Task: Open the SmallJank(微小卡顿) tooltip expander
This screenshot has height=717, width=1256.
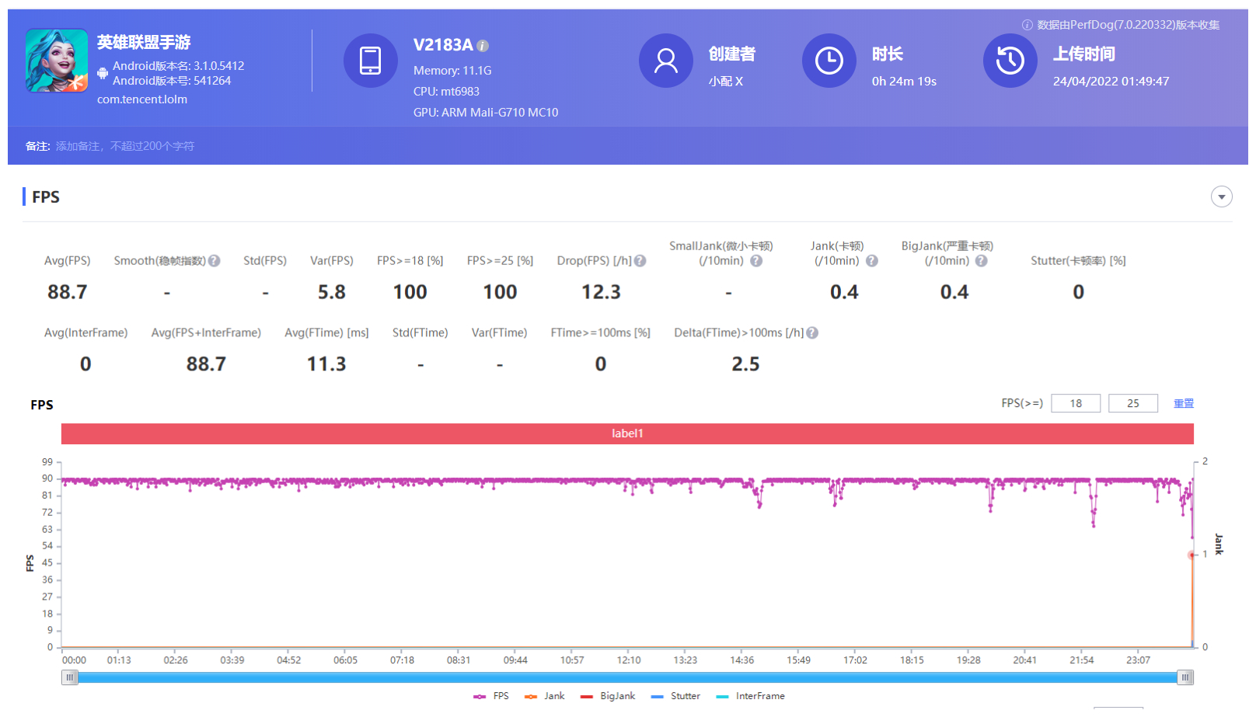Action: (755, 261)
